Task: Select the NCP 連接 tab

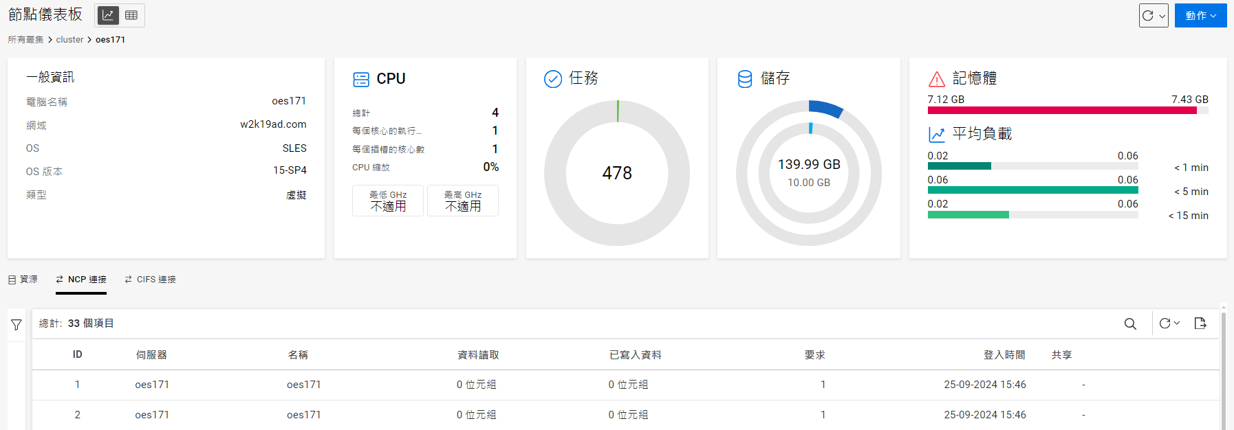Action: click(x=81, y=280)
